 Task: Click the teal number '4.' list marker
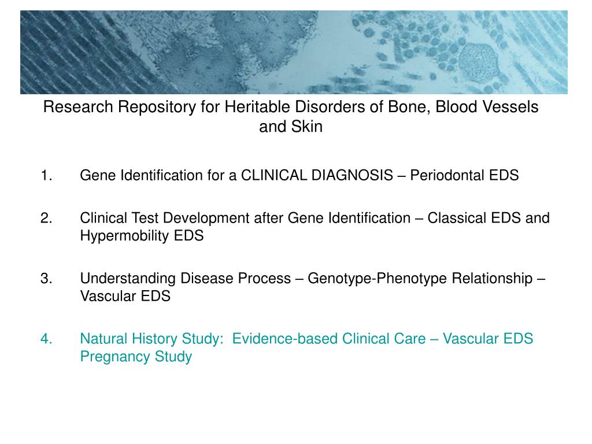pyautogui.click(x=46, y=339)
